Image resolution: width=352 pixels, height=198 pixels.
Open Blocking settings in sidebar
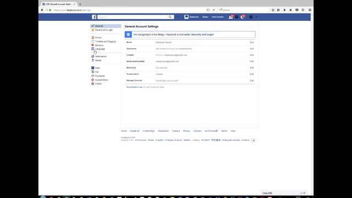99,45
